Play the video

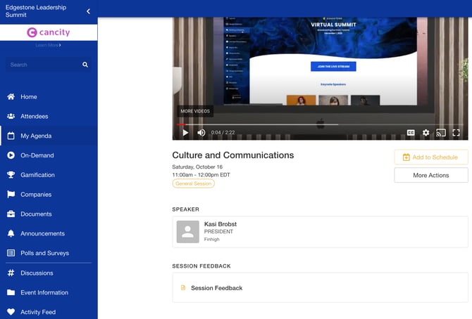click(185, 132)
